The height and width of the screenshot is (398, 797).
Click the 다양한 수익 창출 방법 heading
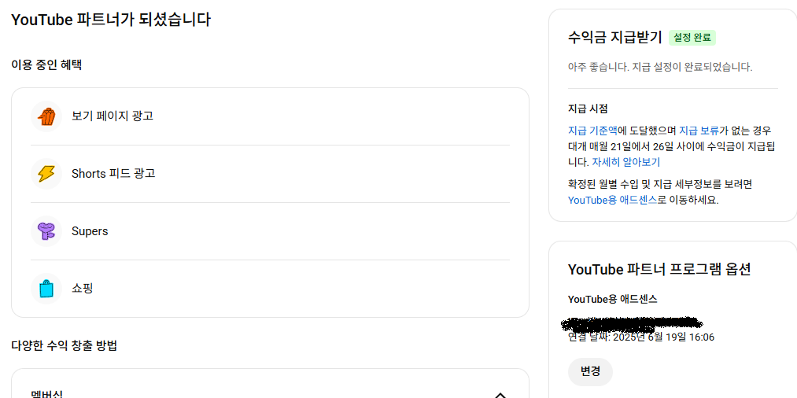(65, 345)
